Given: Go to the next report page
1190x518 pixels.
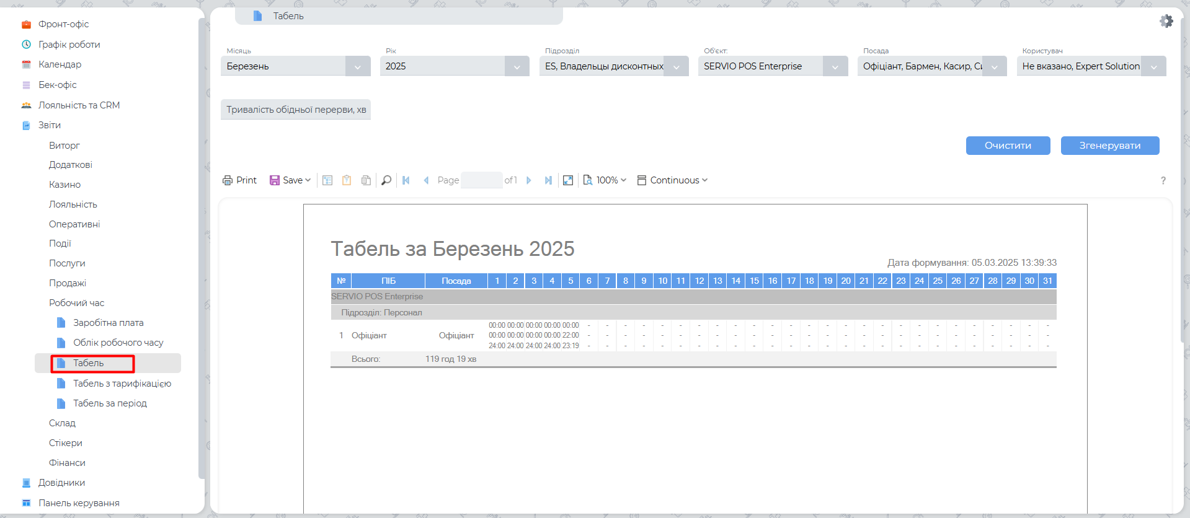Looking at the screenshot, I should coord(529,180).
